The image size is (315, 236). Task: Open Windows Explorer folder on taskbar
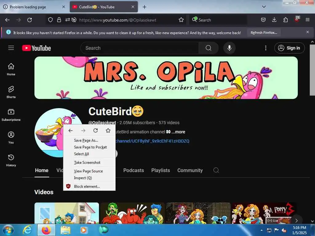[65, 230]
